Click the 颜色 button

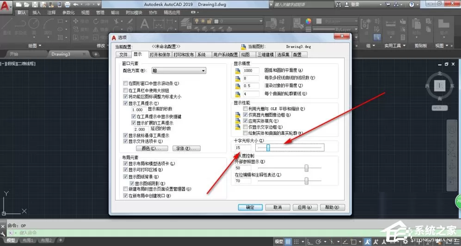[x=152, y=148]
